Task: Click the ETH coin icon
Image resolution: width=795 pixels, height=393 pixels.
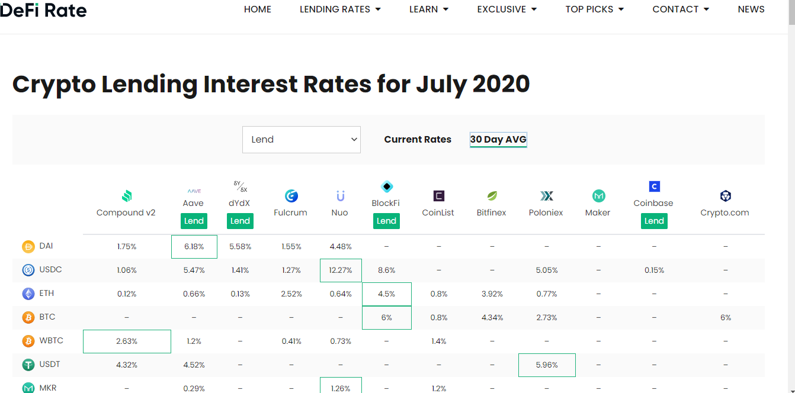Action: (28, 294)
